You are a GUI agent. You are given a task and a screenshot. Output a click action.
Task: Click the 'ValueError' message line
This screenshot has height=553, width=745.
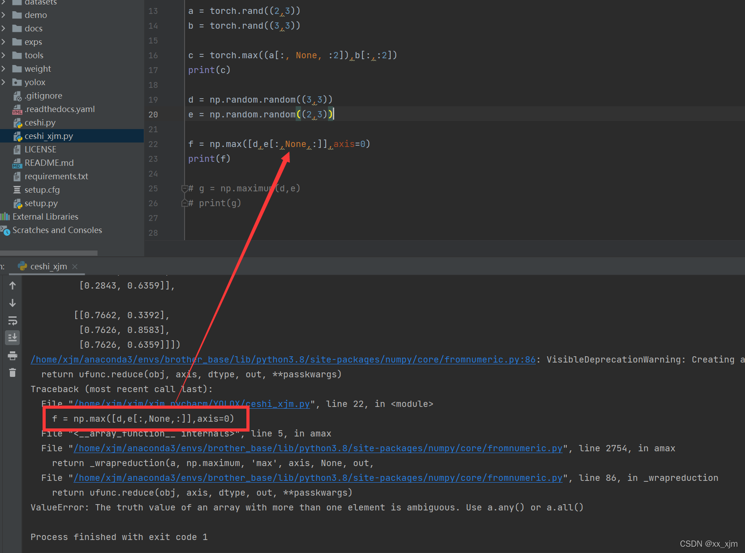point(307,508)
